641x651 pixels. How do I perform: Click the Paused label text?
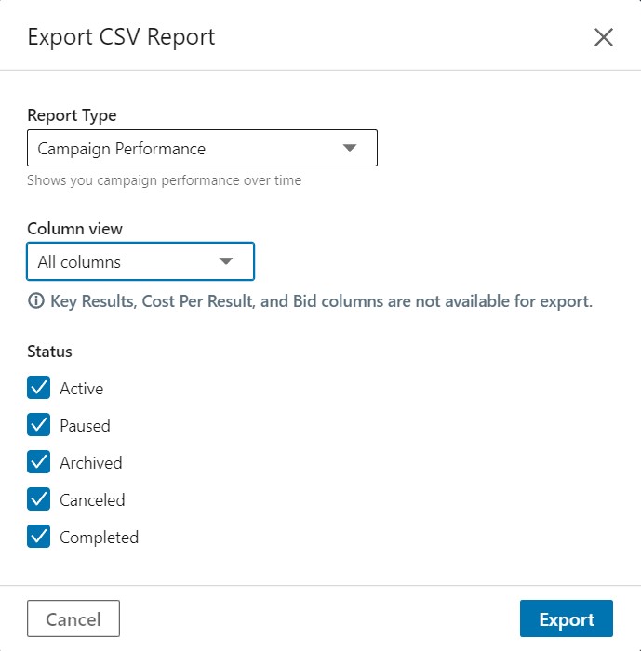click(x=86, y=426)
